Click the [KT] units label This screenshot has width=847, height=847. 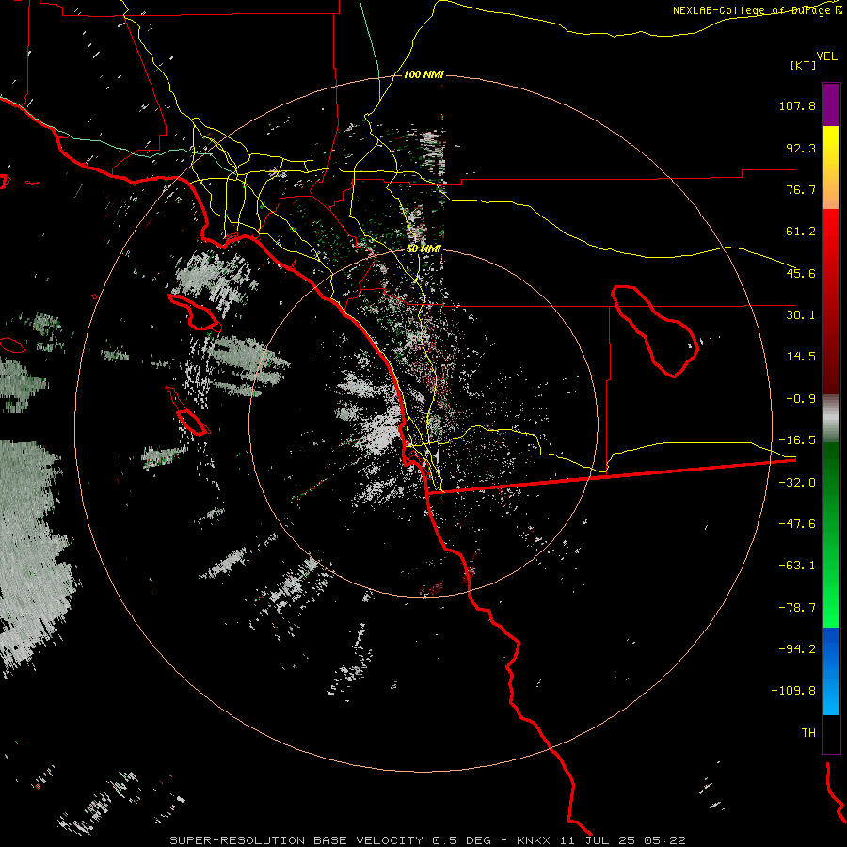click(804, 65)
